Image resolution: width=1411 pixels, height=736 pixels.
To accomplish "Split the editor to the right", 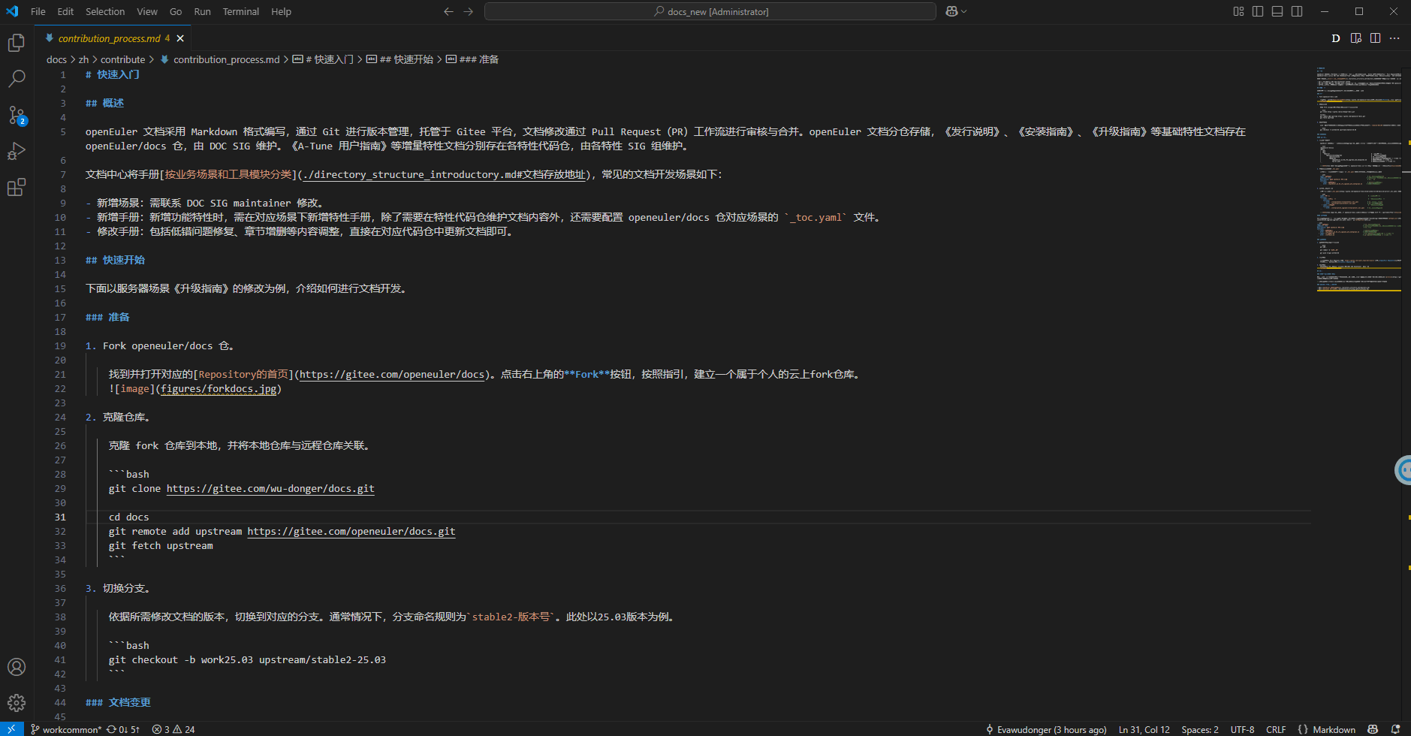I will click(x=1375, y=38).
